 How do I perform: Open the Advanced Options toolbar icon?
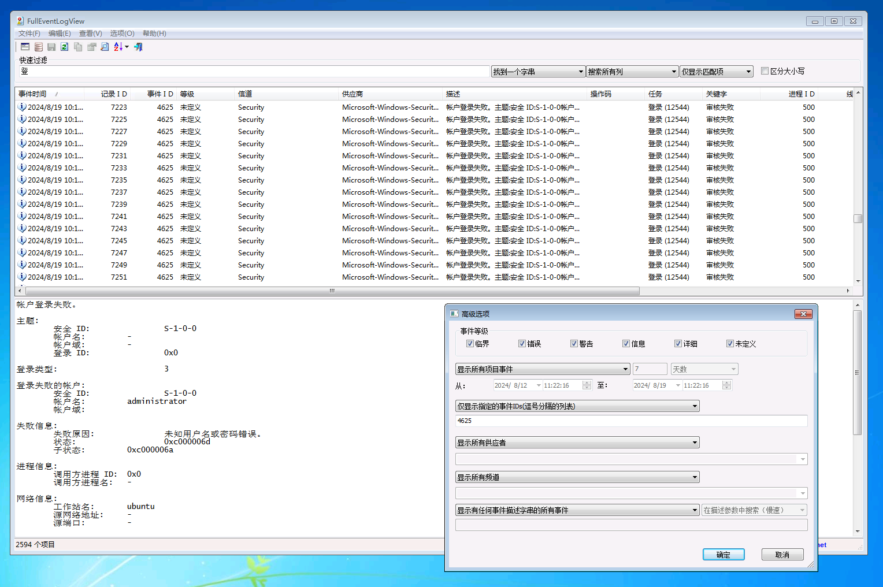pyautogui.click(x=25, y=47)
